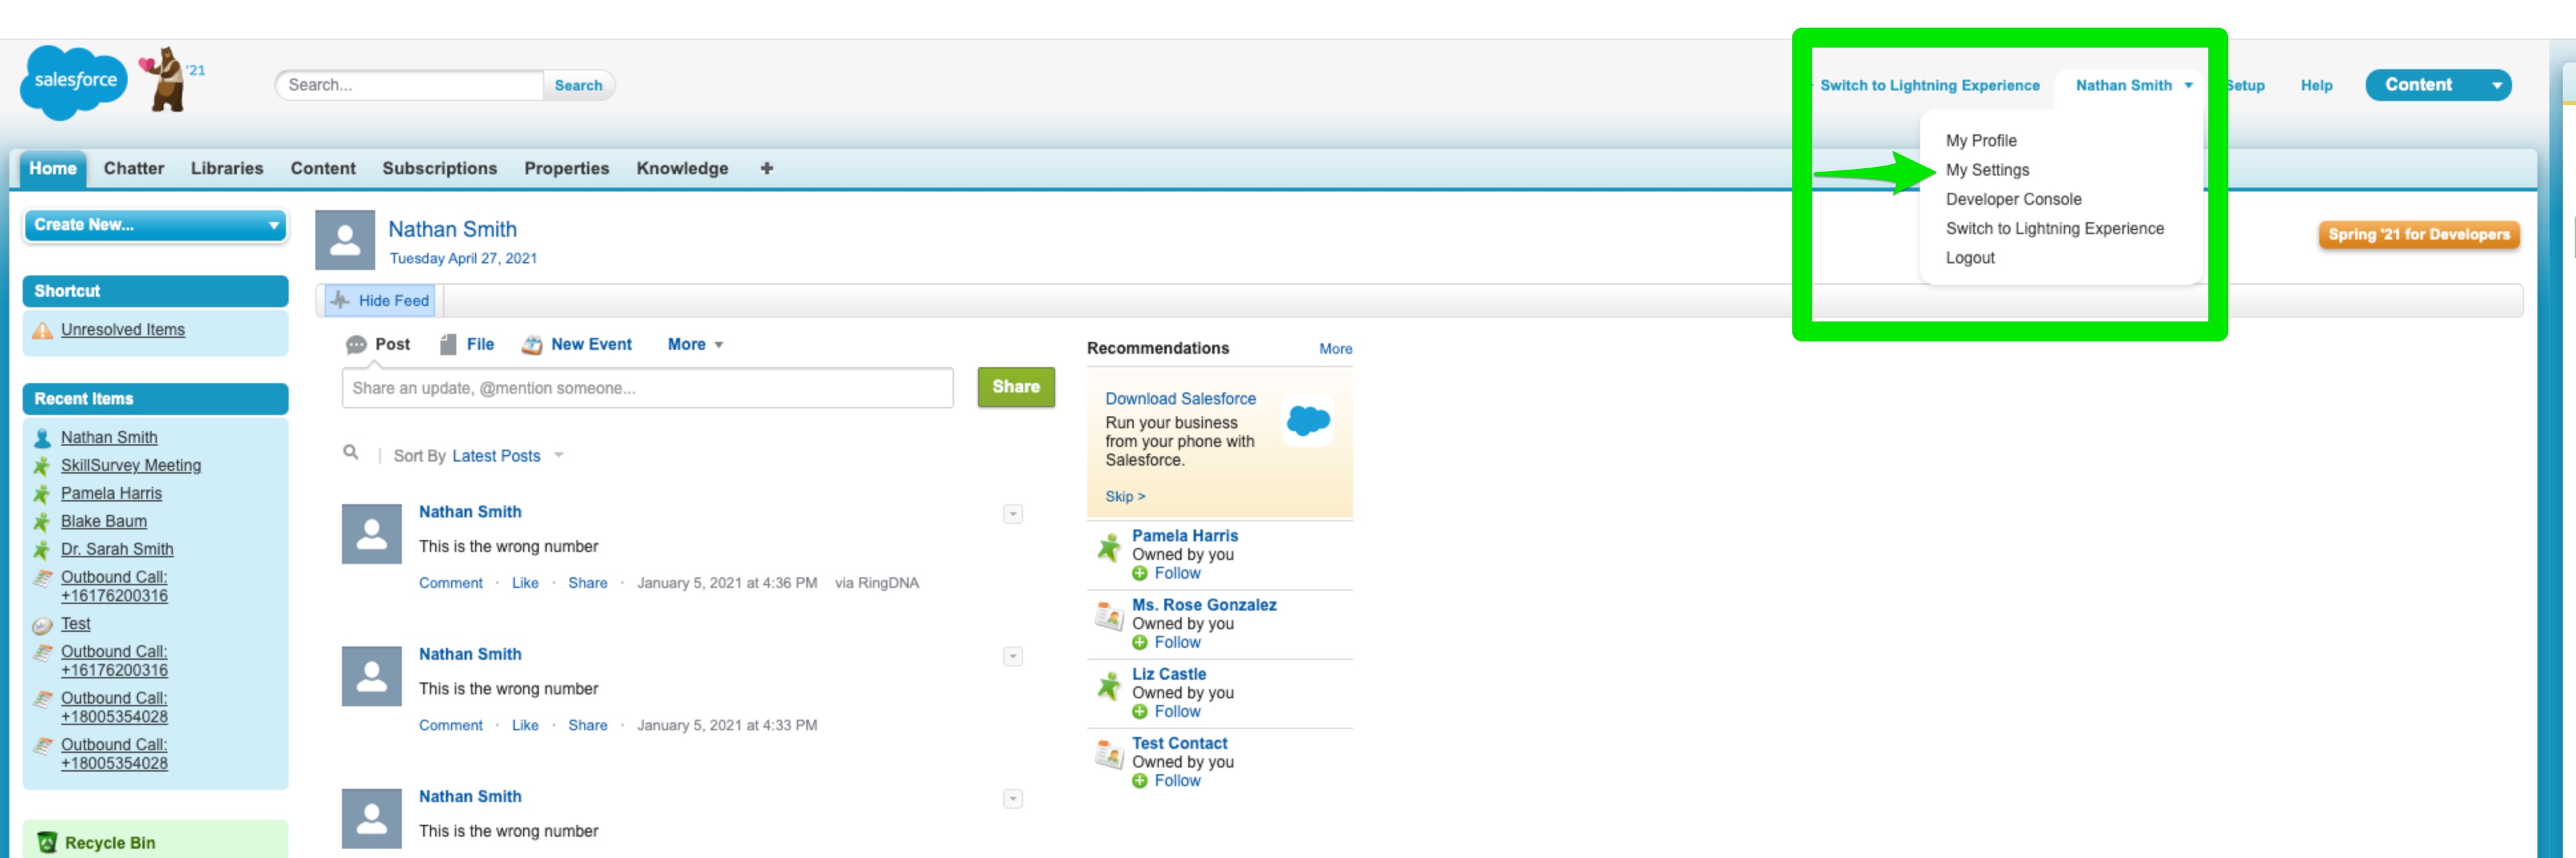Click Follow plus icon for Pamela Harris

tap(1139, 573)
